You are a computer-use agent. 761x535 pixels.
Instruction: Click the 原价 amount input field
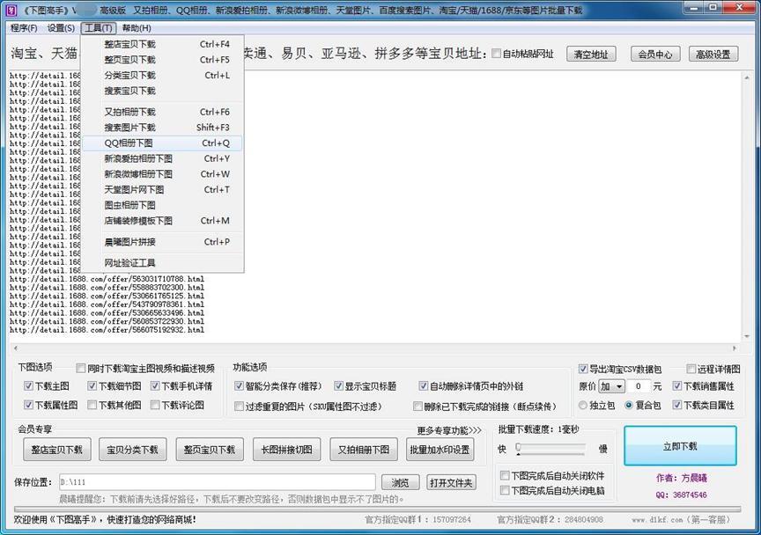pyautogui.click(x=639, y=386)
